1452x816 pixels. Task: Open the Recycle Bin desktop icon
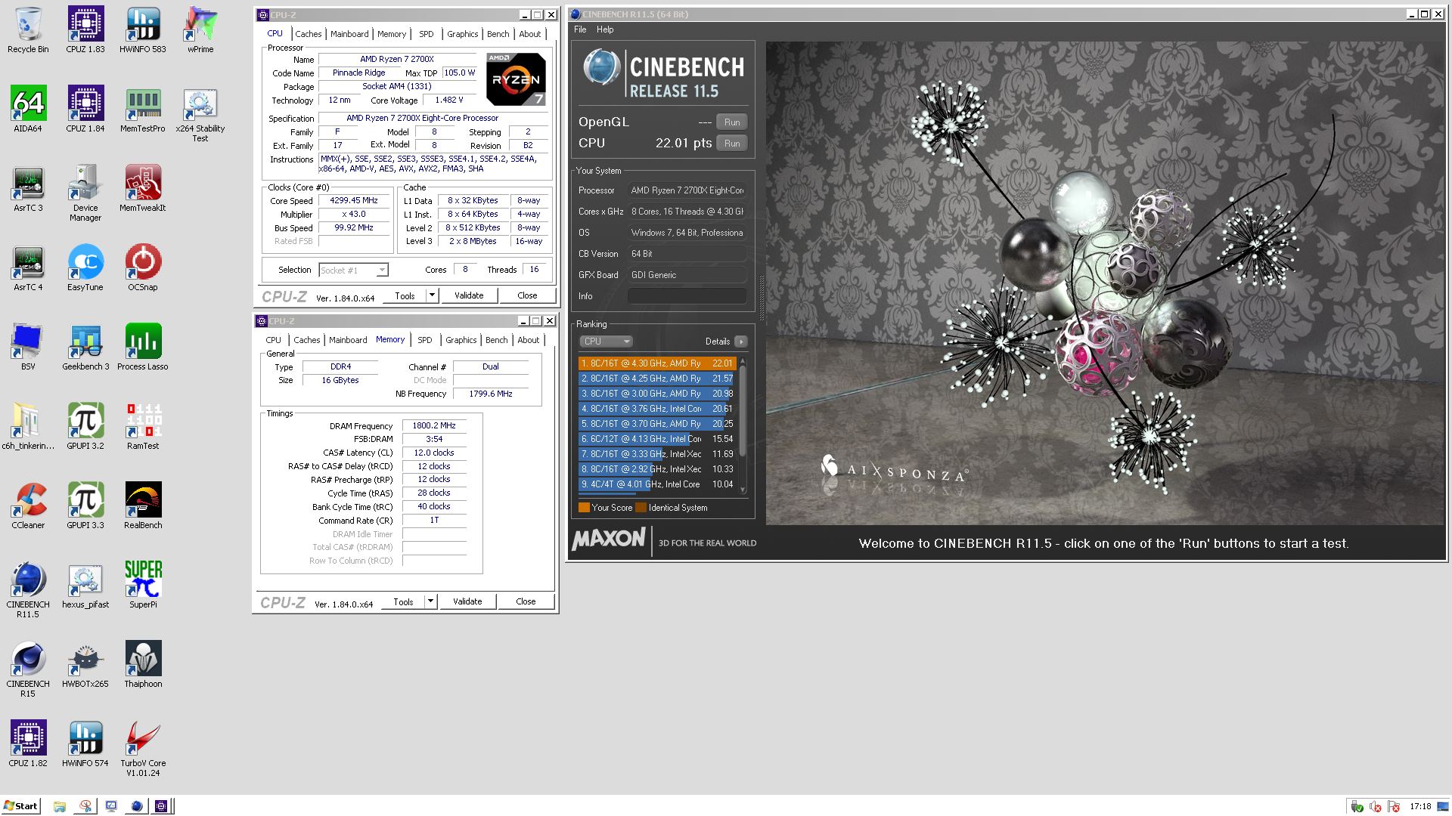pyautogui.click(x=28, y=30)
